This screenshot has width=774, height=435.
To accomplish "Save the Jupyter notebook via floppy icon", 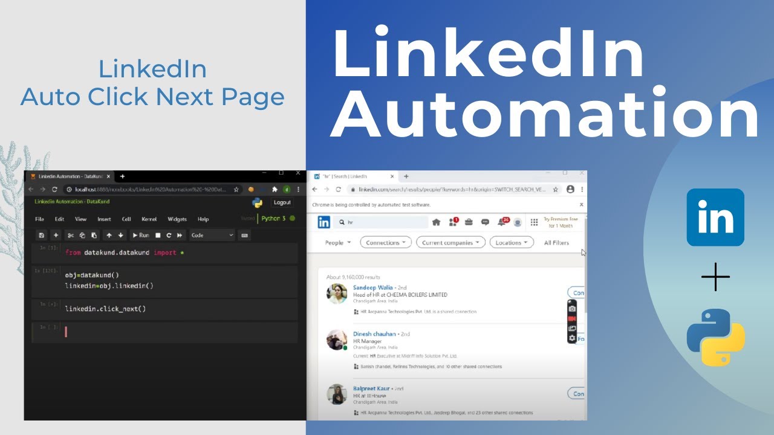I will [41, 235].
